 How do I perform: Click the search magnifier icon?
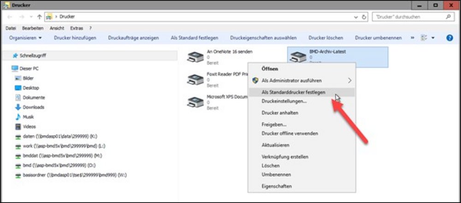(448, 17)
